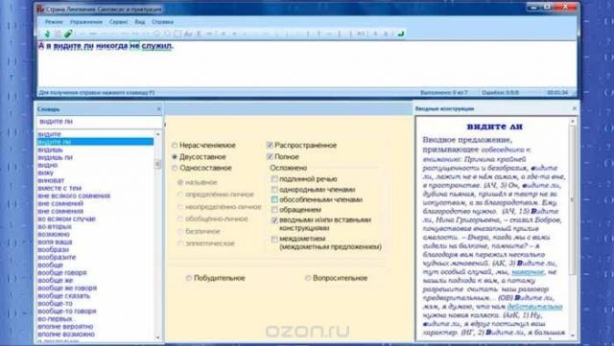The width and height of the screenshot is (614, 346).
Task: Click the dictionary list scrollbar down arrow
Action: 157,337
